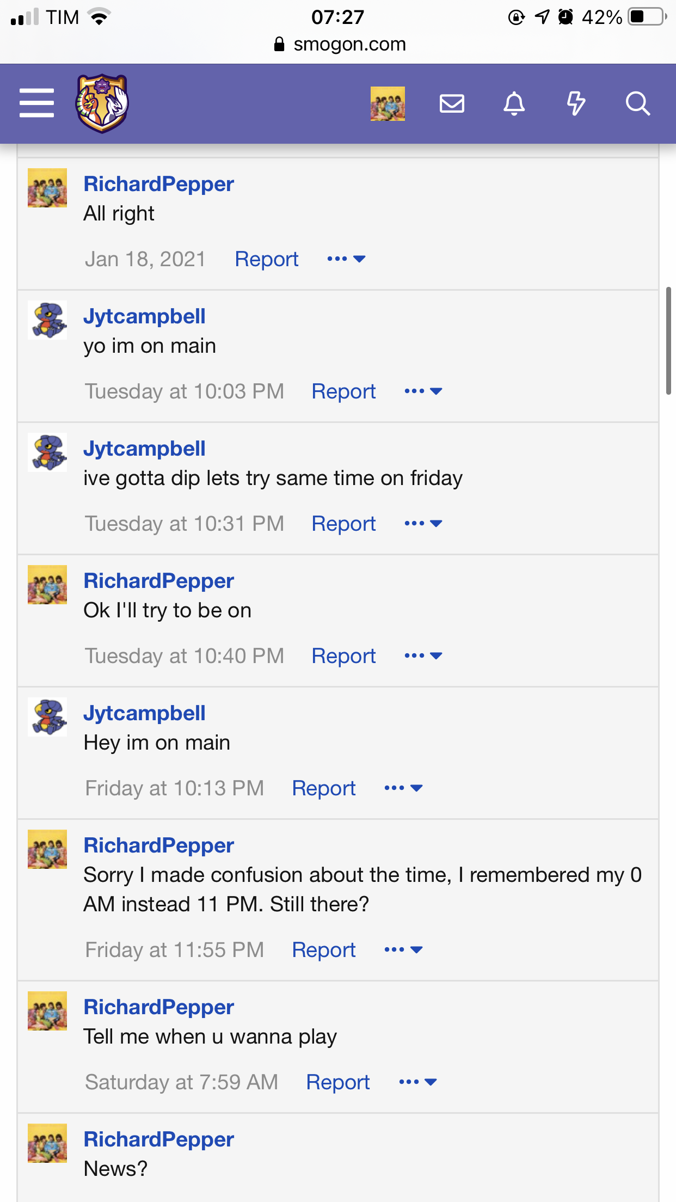Open the search magnifier icon
This screenshot has height=1202, width=676.
click(x=638, y=103)
